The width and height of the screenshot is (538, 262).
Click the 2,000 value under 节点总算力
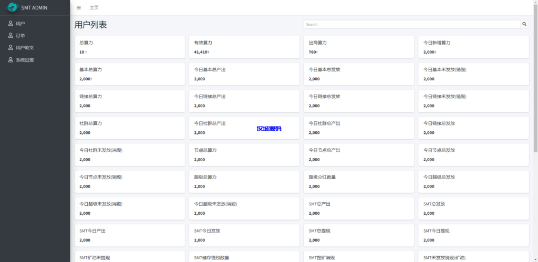pos(200,160)
